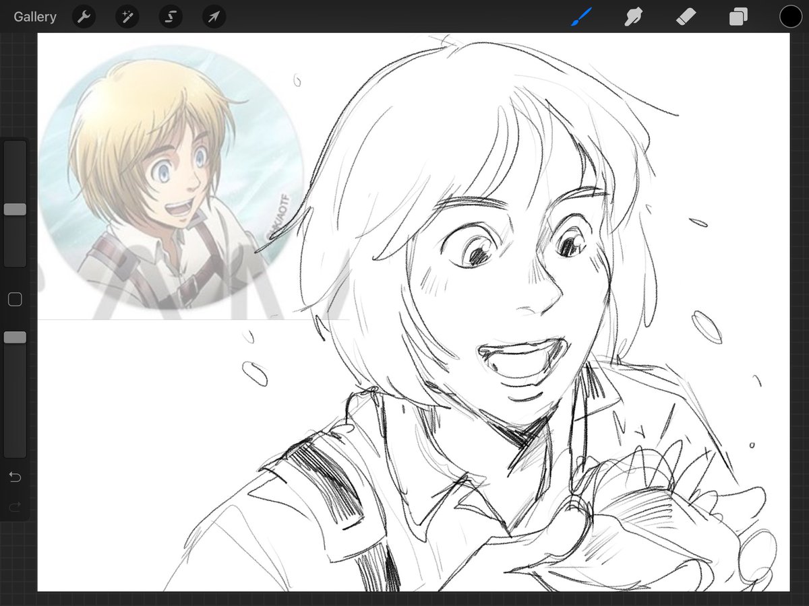Open the Gallery
Viewport: 809px width, 606px height.
tap(35, 17)
